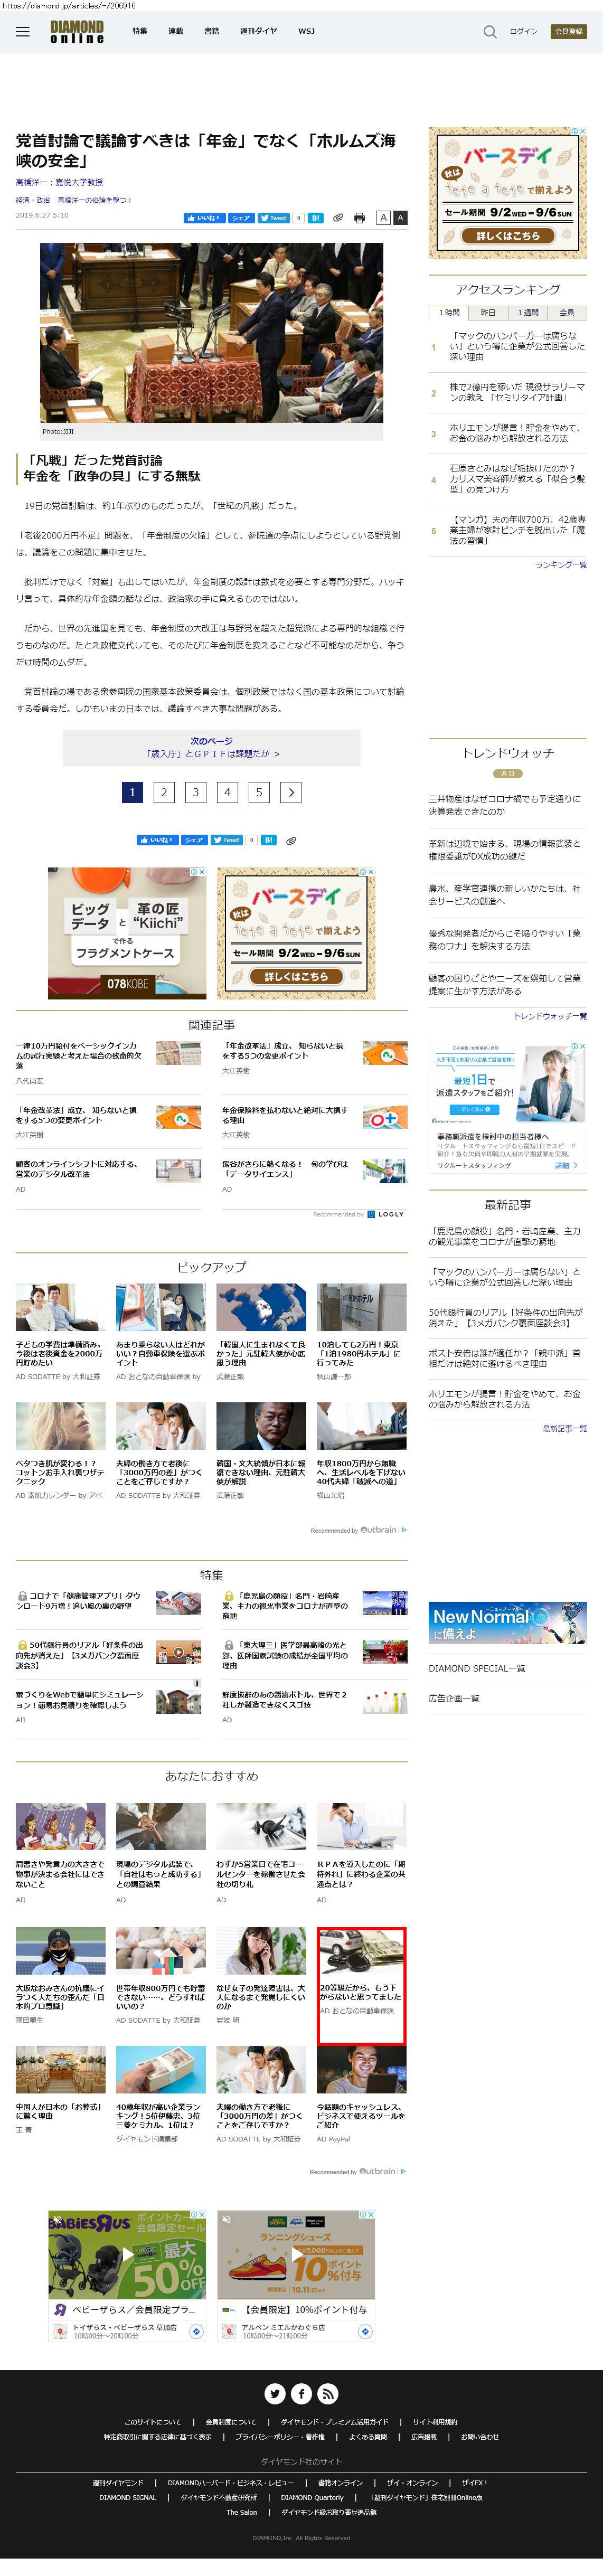Open footer link プライバシーポリシー・著作権
This screenshot has height=2576, width=603.
point(280,2437)
